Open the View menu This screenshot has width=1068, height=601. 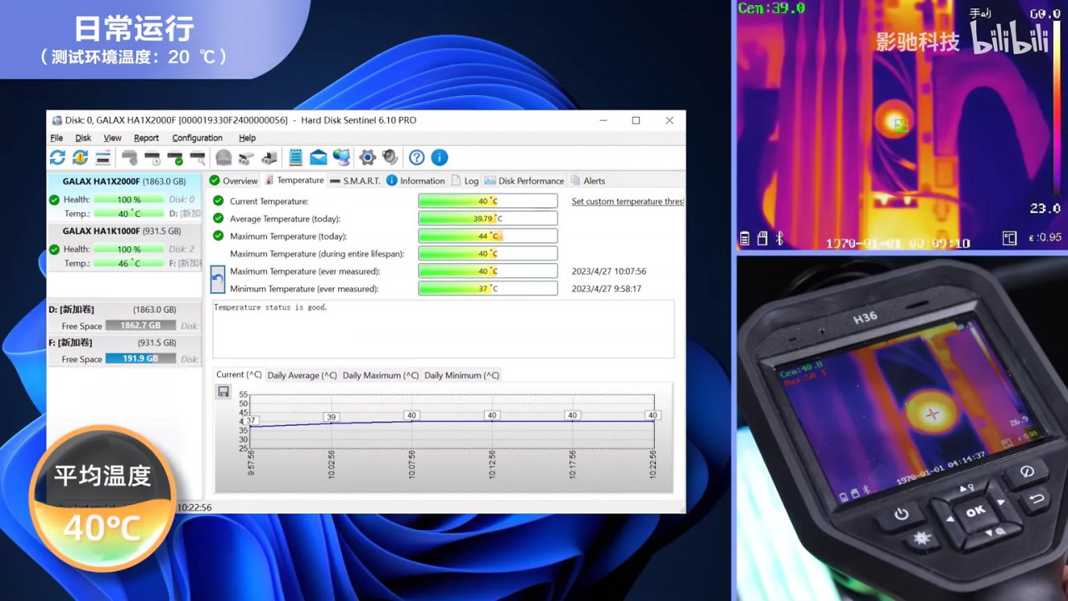coord(113,138)
